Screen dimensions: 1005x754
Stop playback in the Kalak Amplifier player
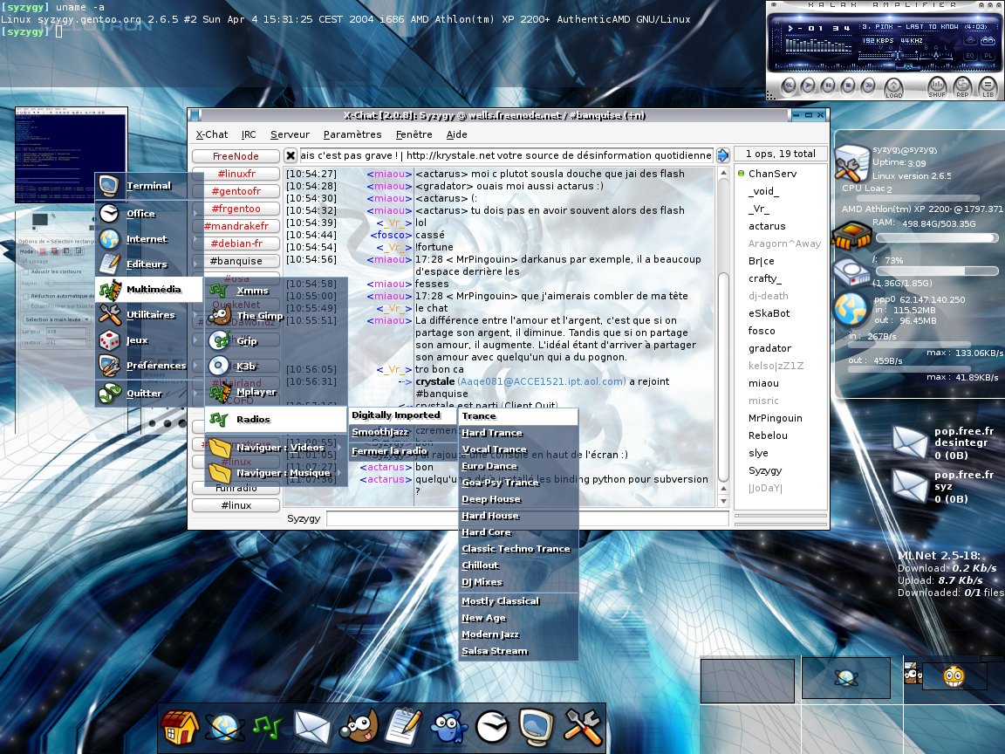848,85
